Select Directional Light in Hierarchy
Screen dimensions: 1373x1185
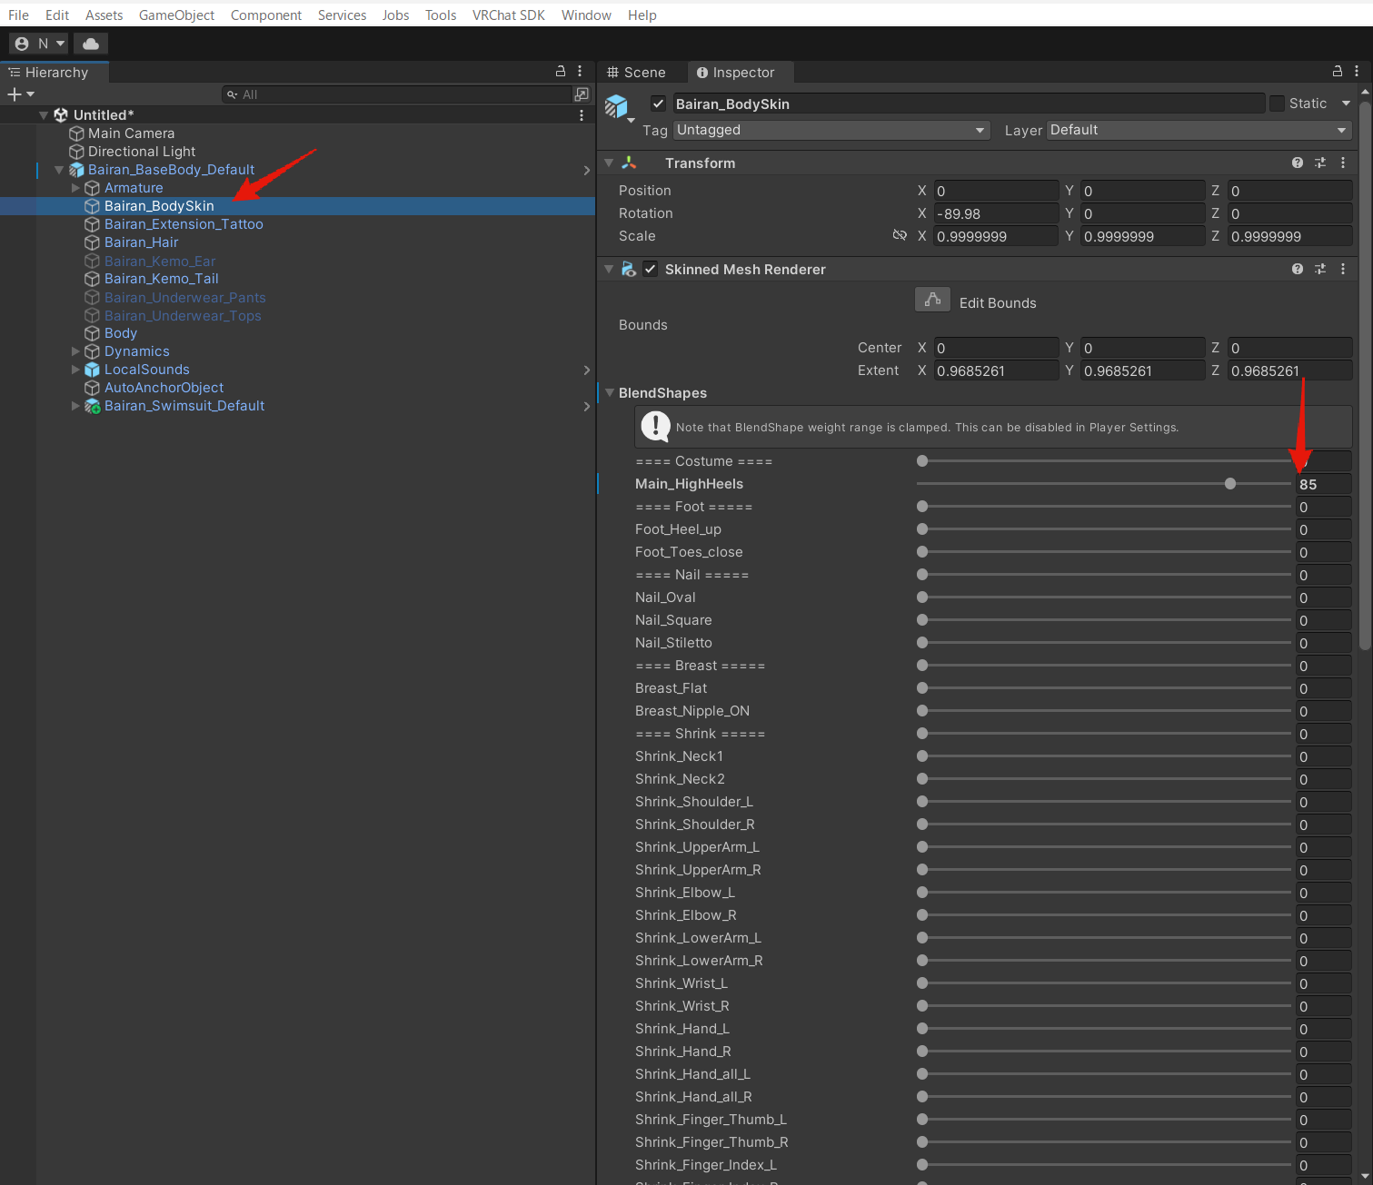click(142, 152)
